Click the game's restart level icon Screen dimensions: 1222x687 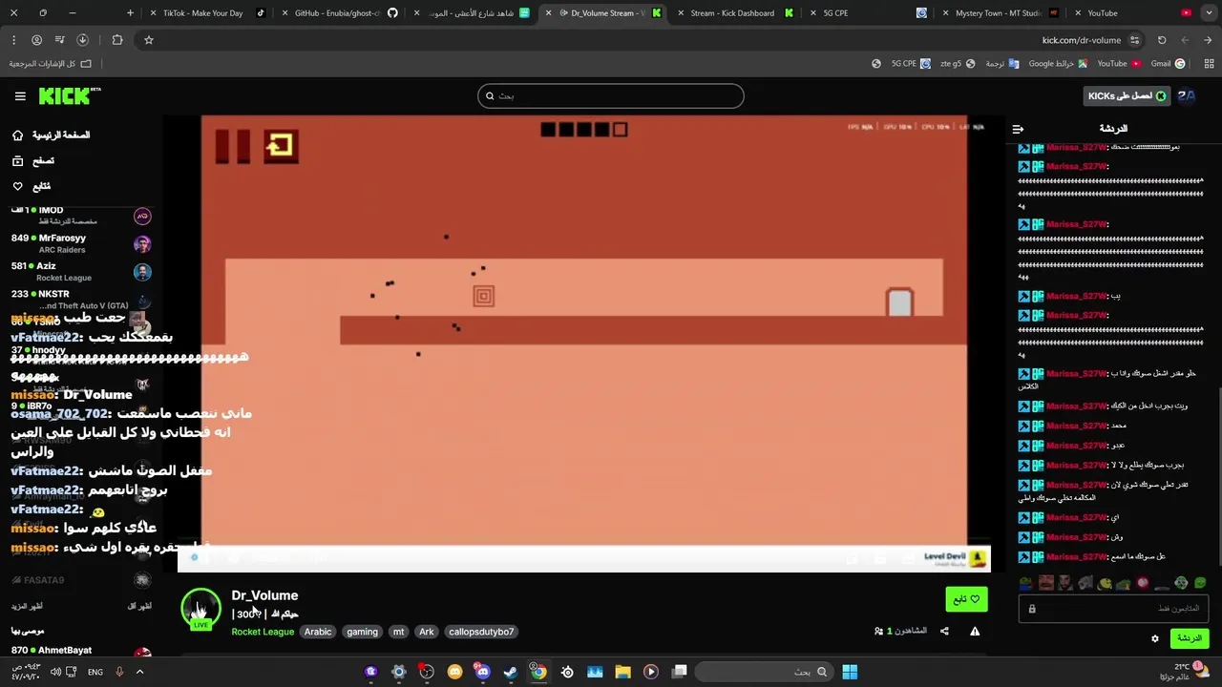tap(280, 146)
